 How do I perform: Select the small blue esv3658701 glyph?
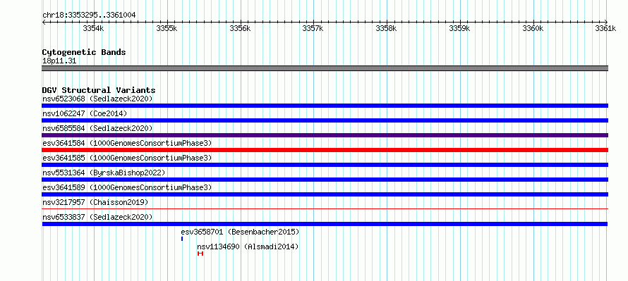point(182,239)
